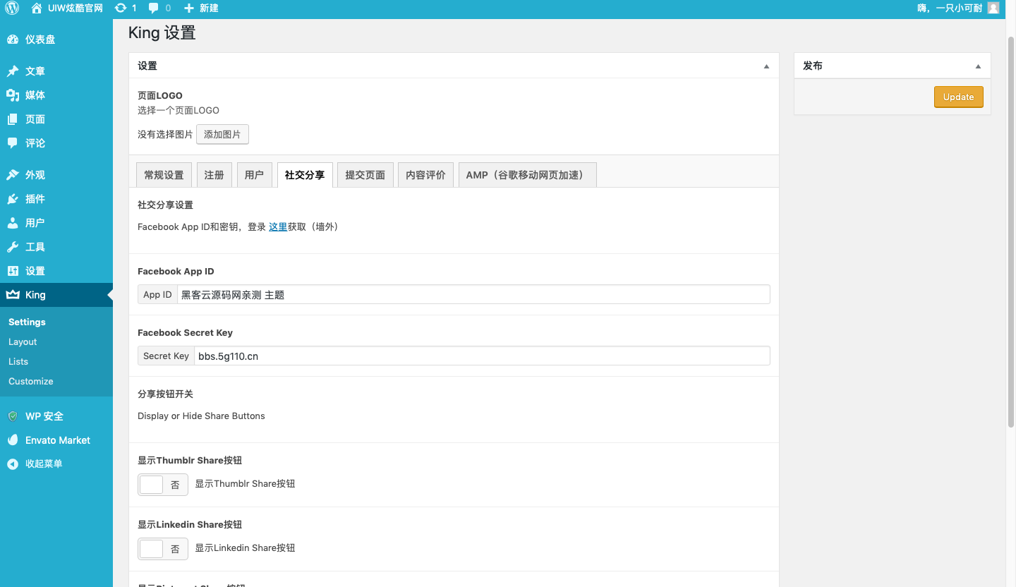Collapse the 发布 panel with its arrow
Viewport: 1016px width, 587px height.
(x=978, y=66)
